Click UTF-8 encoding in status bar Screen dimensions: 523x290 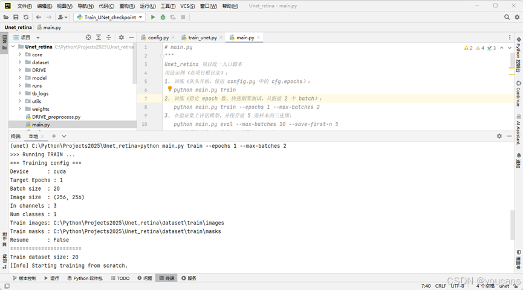click(457, 286)
